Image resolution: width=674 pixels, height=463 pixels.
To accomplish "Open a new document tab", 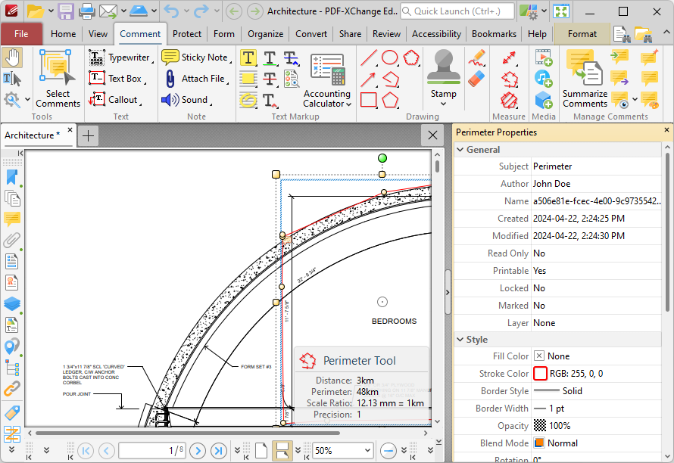I will [88, 135].
